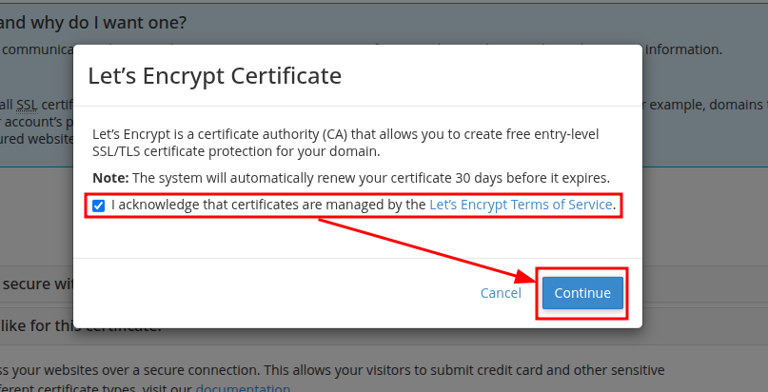Click the "and why do I want one?" heading

pyautogui.click(x=93, y=21)
